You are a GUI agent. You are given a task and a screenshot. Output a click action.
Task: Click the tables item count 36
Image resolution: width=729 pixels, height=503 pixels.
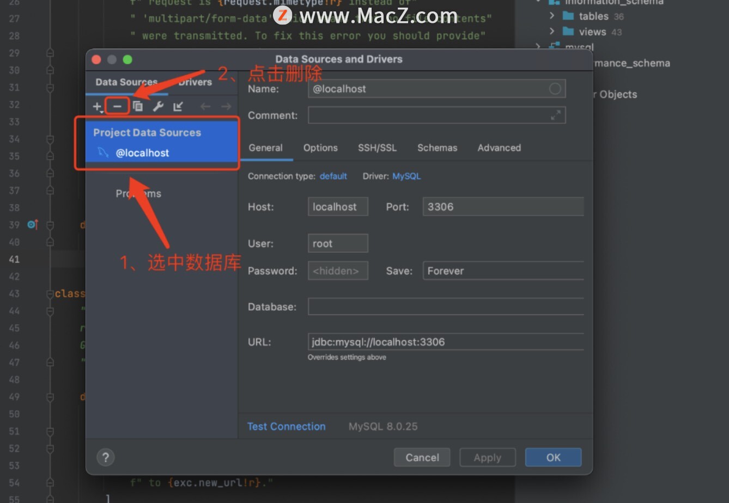point(619,16)
